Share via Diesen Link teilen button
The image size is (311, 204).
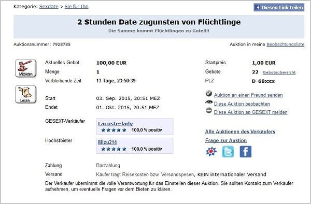click(x=279, y=8)
